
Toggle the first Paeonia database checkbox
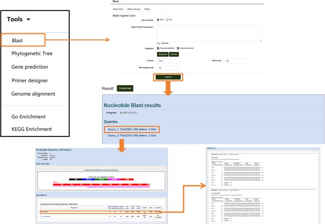coord(158,48)
